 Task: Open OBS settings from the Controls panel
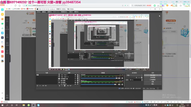click(153, 82)
